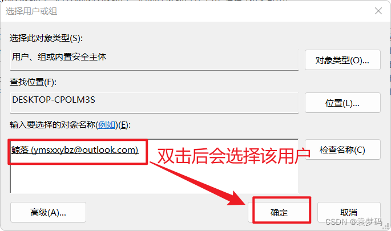Click the CSDN @袁梦码 watermark

353,221
